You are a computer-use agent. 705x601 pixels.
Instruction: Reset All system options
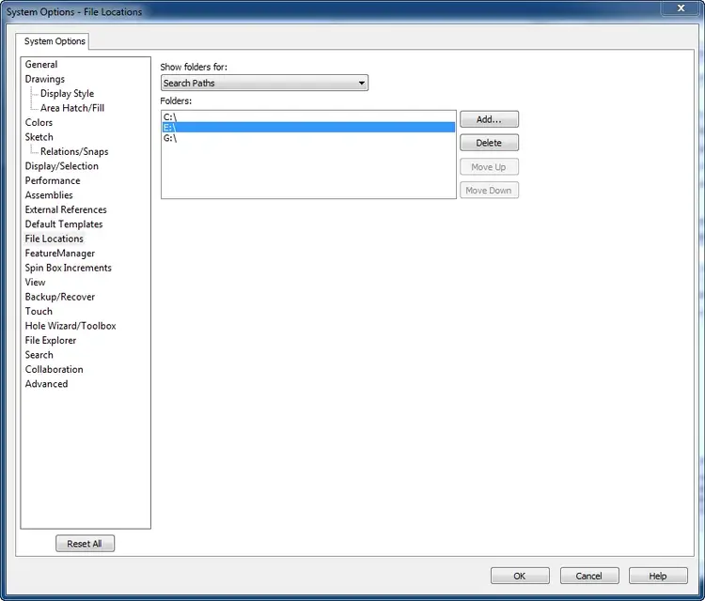[85, 544]
